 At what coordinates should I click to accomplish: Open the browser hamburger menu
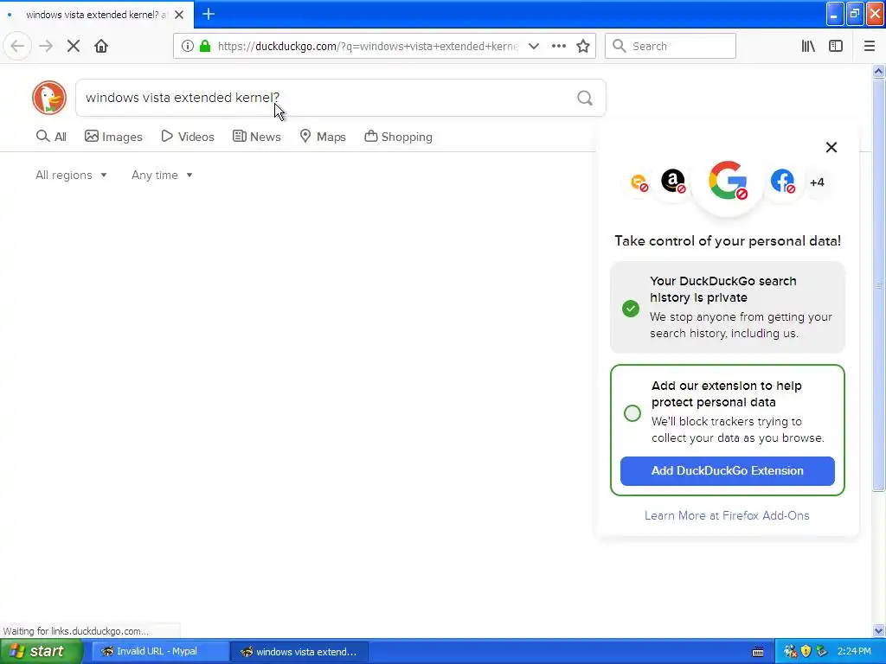pos(870,46)
